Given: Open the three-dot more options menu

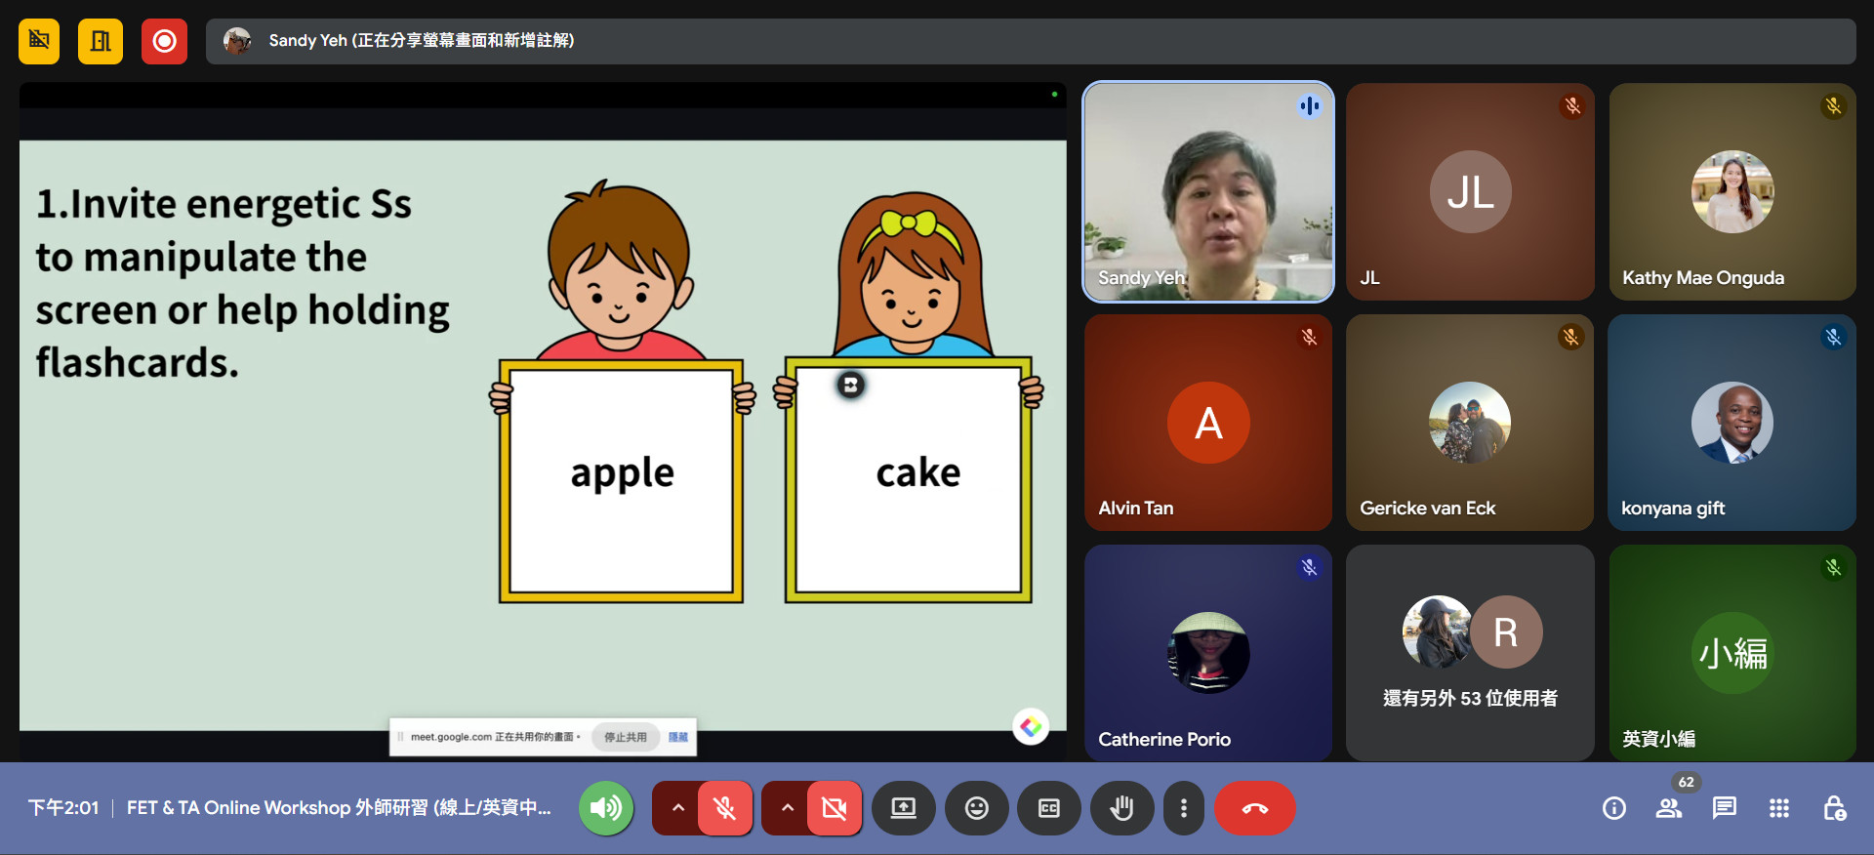Looking at the screenshot, I should click(x=1183, y=808).
